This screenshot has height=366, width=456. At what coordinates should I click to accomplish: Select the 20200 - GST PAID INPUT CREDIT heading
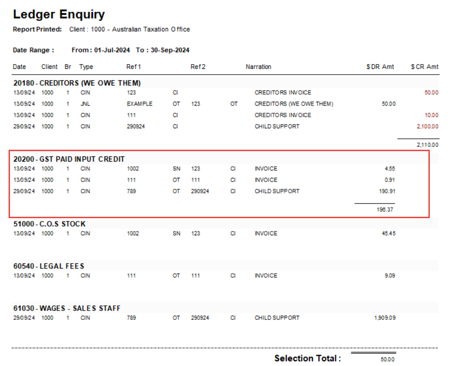(x=69, y=159)
